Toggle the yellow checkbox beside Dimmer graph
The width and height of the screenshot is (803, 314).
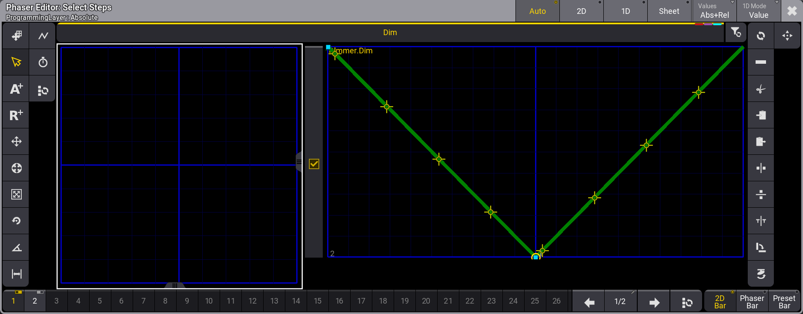tap(314, 164)
